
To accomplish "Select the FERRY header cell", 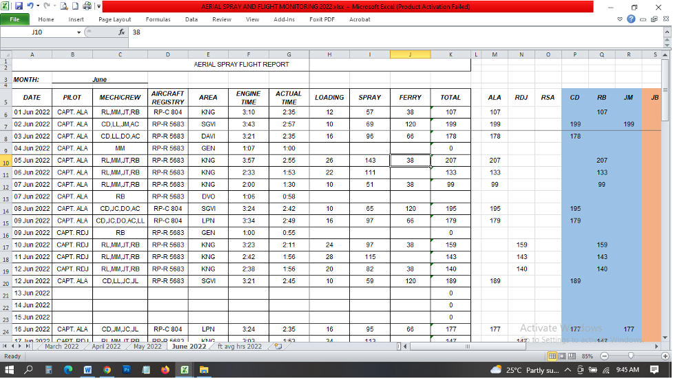I will pyautogui.click(x=411, y=97).
